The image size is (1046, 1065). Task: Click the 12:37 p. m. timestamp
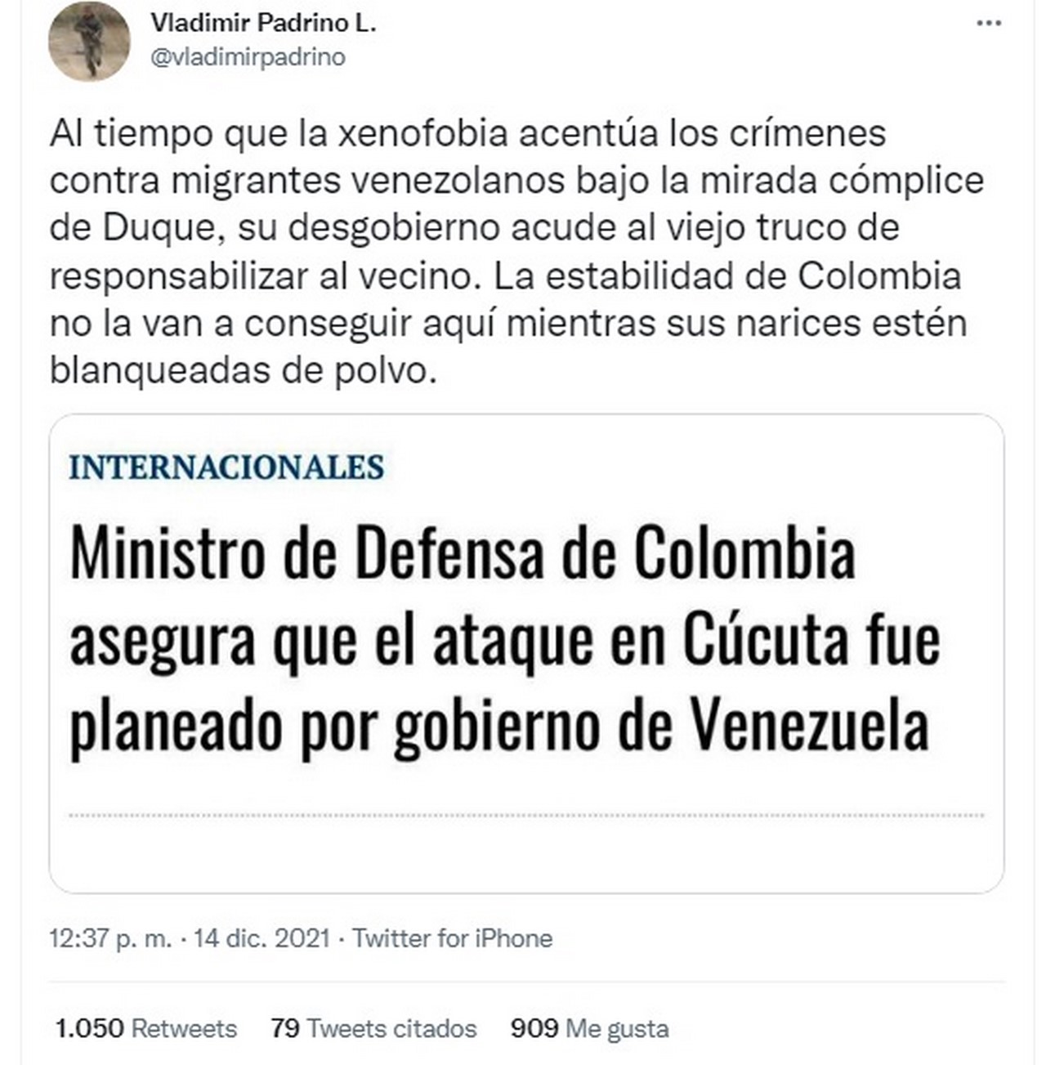coord(110,937)
